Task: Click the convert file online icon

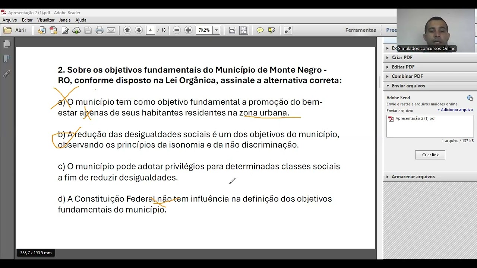Action: click(x=42, y=30)
